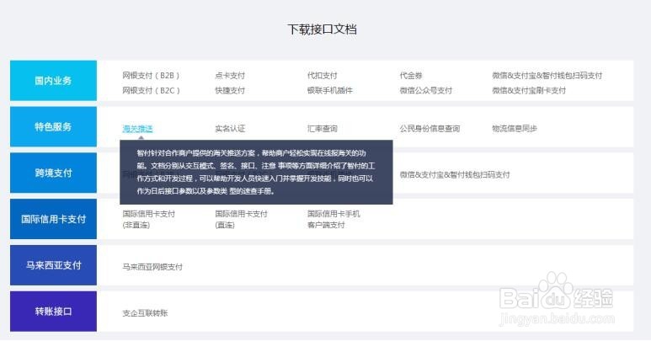Open the 支企互联转账 document link
This screenshot has height=341, width=651.
[145, 313]
